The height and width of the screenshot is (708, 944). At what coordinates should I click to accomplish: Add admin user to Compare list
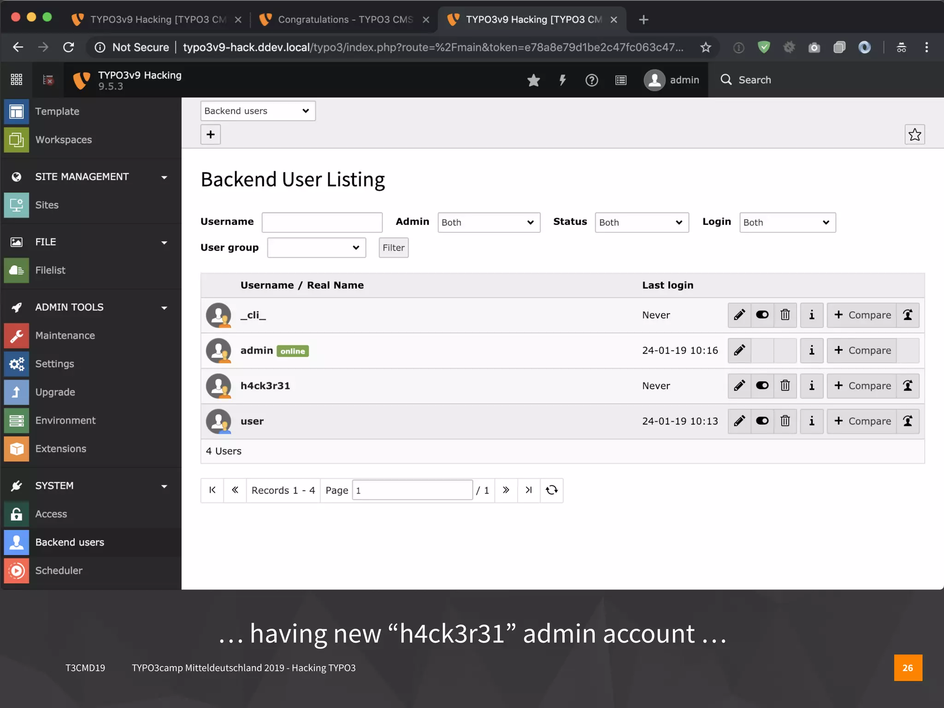(x=862, y=350)
